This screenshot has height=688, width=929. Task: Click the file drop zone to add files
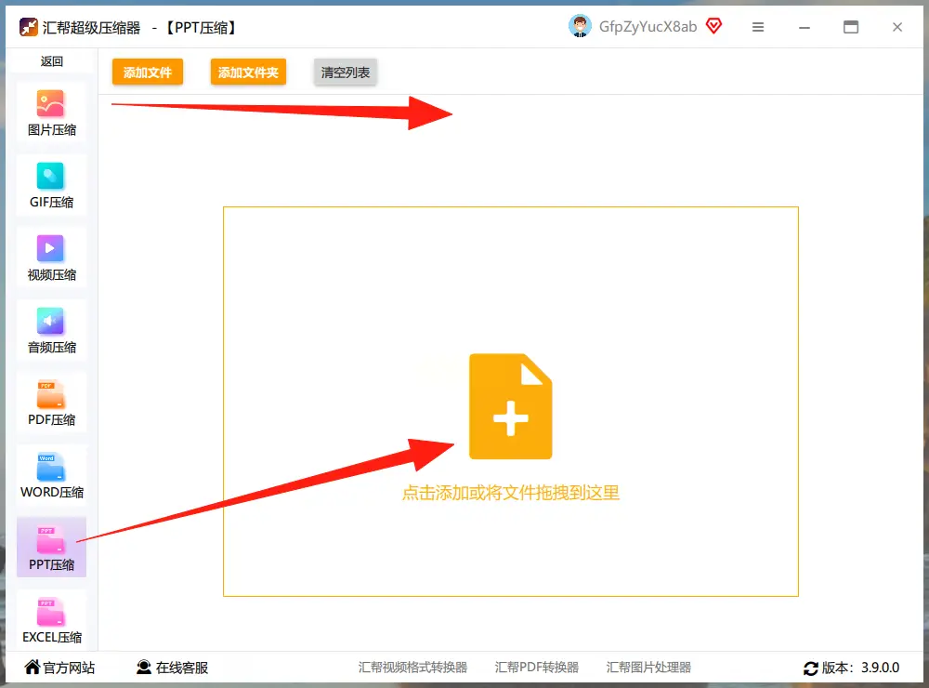(510, 406)
